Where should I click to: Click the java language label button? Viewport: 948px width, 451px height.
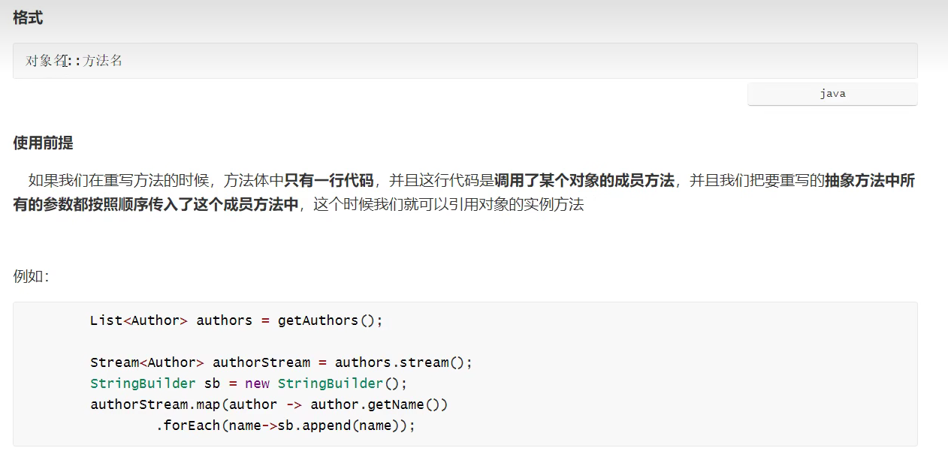tap(832, 94)
